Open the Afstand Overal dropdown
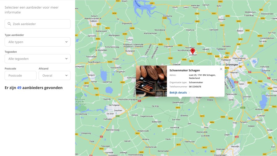 (x=54, y=76)
